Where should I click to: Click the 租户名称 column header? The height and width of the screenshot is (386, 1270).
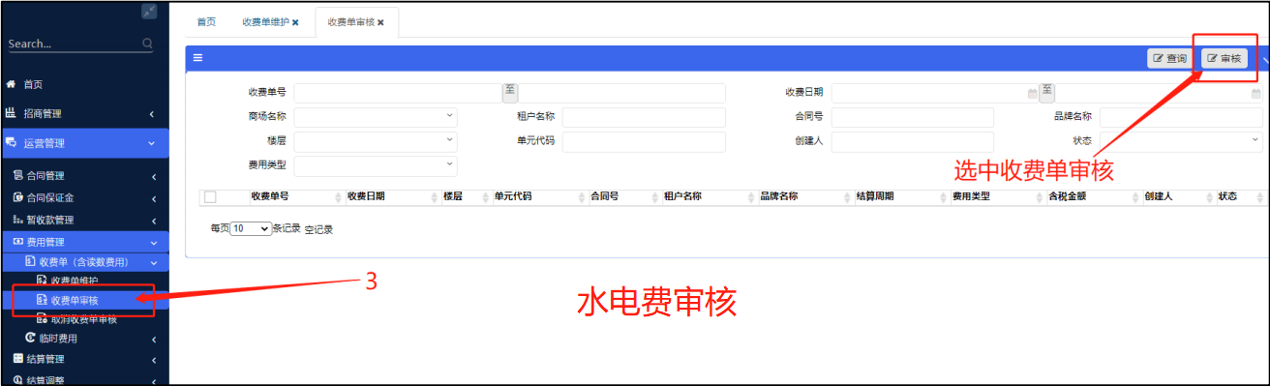[683, 196]
